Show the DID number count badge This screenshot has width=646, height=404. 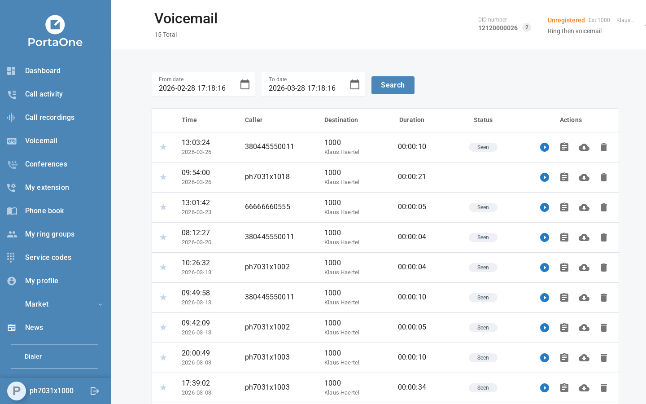coord(527,27)
